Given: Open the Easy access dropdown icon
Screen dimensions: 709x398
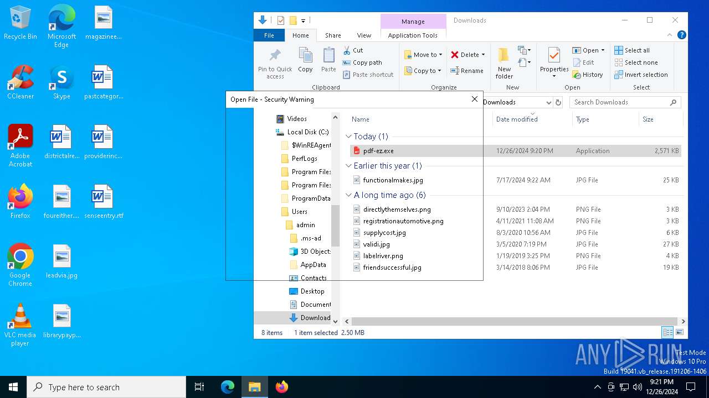Looking at the screenshot, I should click(525, 62).
